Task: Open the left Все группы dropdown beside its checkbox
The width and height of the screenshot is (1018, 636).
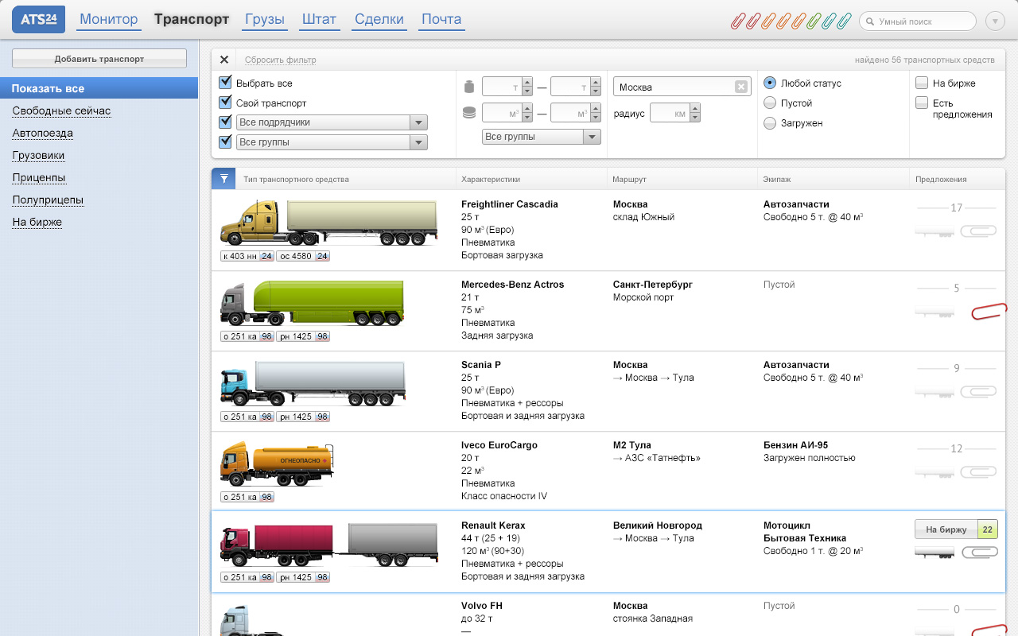Action: click(x=332, y=142)
